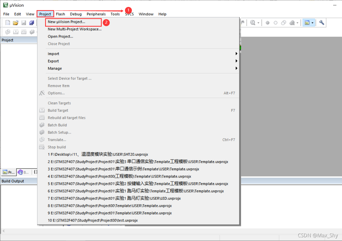Choose New Multi-Project Workspace...

click(x=138, y=29)
